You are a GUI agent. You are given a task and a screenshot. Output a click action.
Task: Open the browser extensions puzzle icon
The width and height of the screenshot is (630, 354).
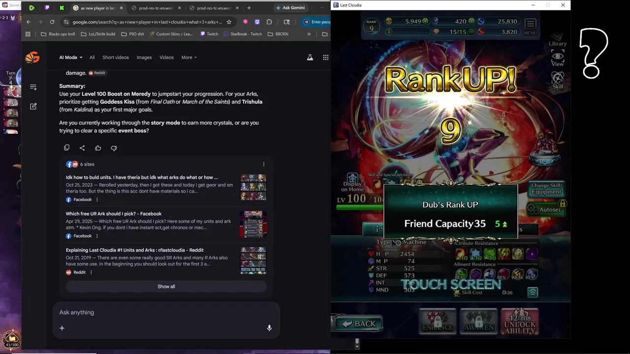tap(269, 22)
